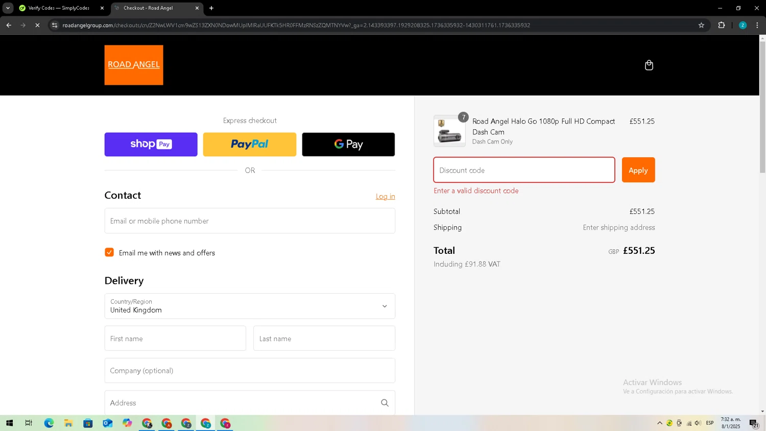Open the volume control

click(698, 423)
